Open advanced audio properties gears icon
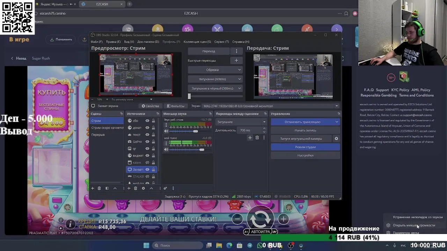The image size is (447, 251). [165, 188]
